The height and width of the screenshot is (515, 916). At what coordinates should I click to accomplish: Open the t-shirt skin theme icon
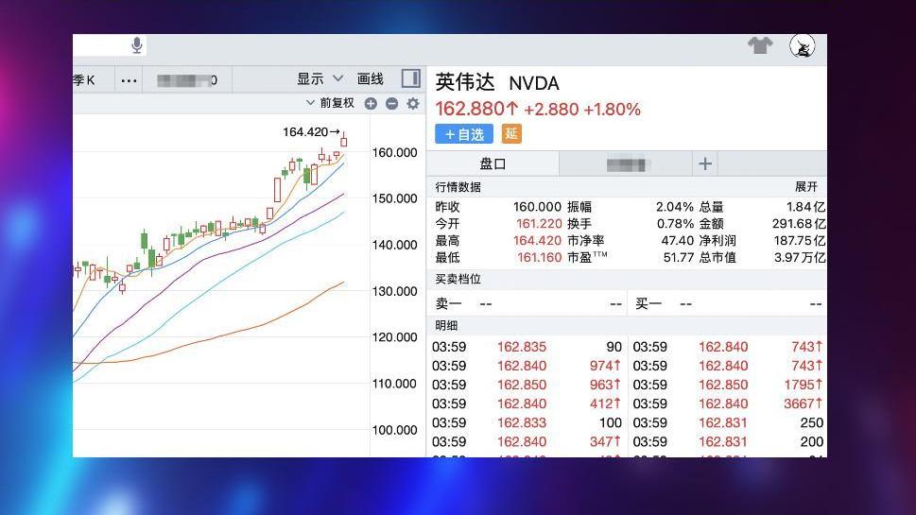760,45
